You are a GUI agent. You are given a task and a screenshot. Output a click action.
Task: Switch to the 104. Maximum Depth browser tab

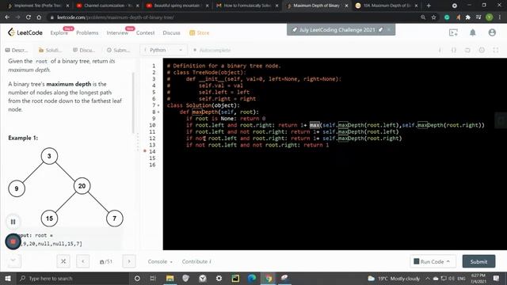point(386,6)
